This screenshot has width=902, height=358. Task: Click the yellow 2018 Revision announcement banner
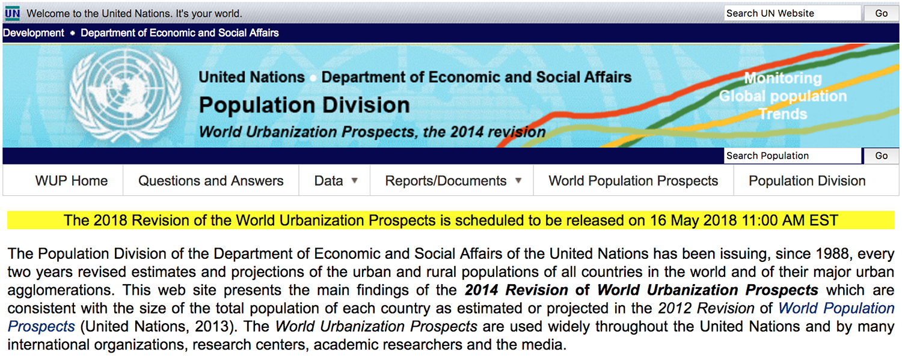(451, 220)
